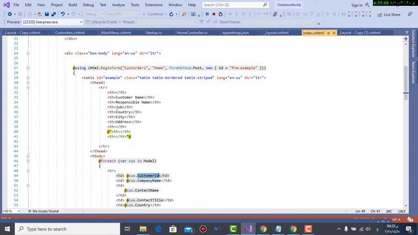The width and height of the screenshot is (418, 235).
Task: Click Sign in link
Action: pyautogui.click(x=357, y=5)
